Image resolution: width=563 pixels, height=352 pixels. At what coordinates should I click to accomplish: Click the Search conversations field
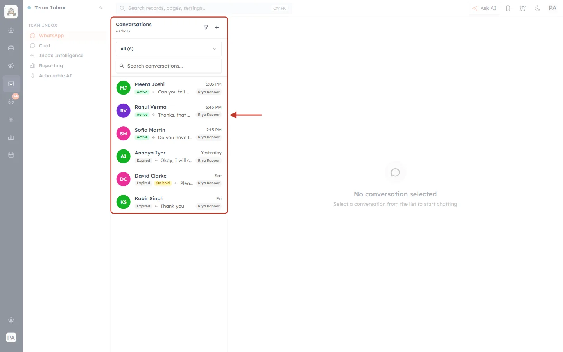[169, 66]
